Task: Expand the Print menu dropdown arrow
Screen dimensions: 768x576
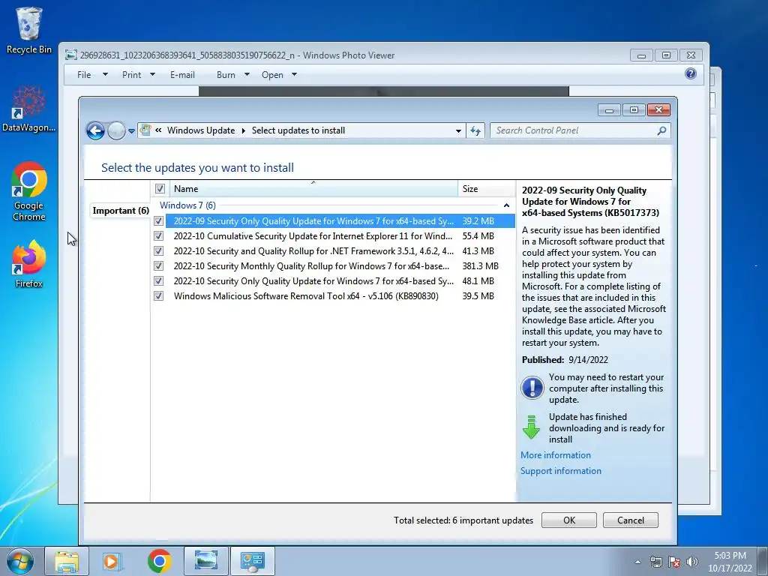Action: (152, 74)
